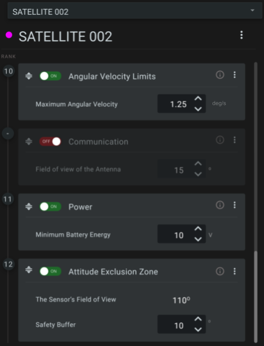This screenshot has width=264, height=346.
Task: Open Angular Velocity Limits kebab menu
Action: (x=234, y=75)
